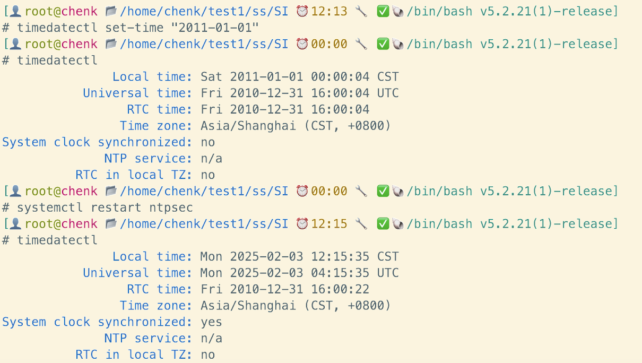
Task: Click Universal time value "Mon 2025-02-03 04:15:35 UTC"
Action: tap(299, 273)
